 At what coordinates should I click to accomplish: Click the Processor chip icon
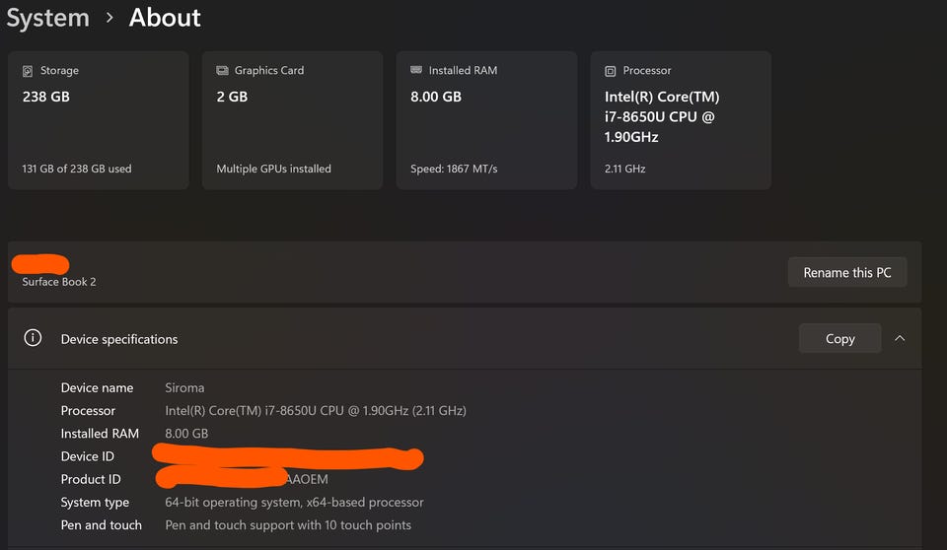(x=611, y=71)
